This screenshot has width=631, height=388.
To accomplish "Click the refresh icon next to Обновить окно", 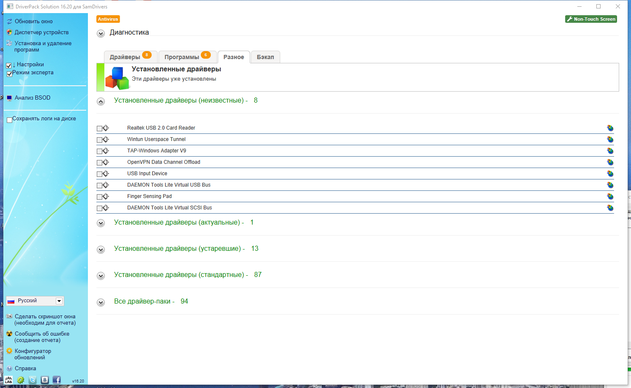I will point(9,21).
